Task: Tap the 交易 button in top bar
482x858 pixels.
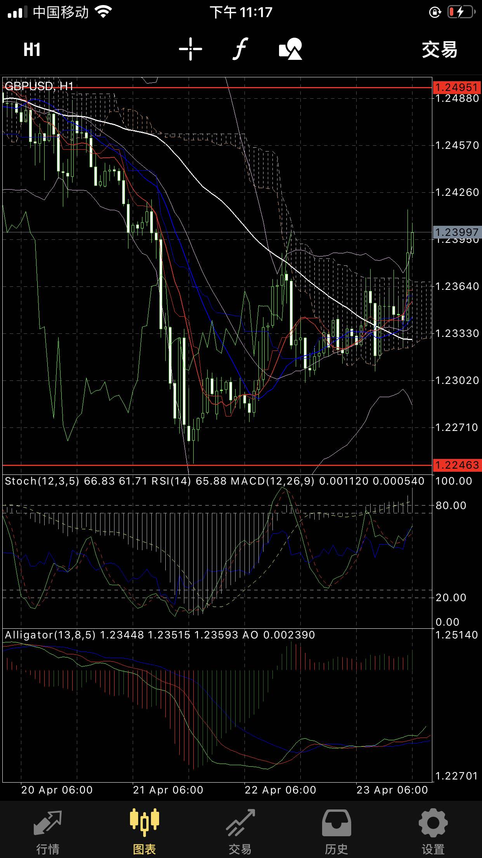Action: click(439, 50)
